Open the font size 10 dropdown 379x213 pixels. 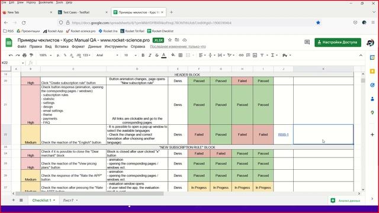pyautogui.click(x=130, y=55)
